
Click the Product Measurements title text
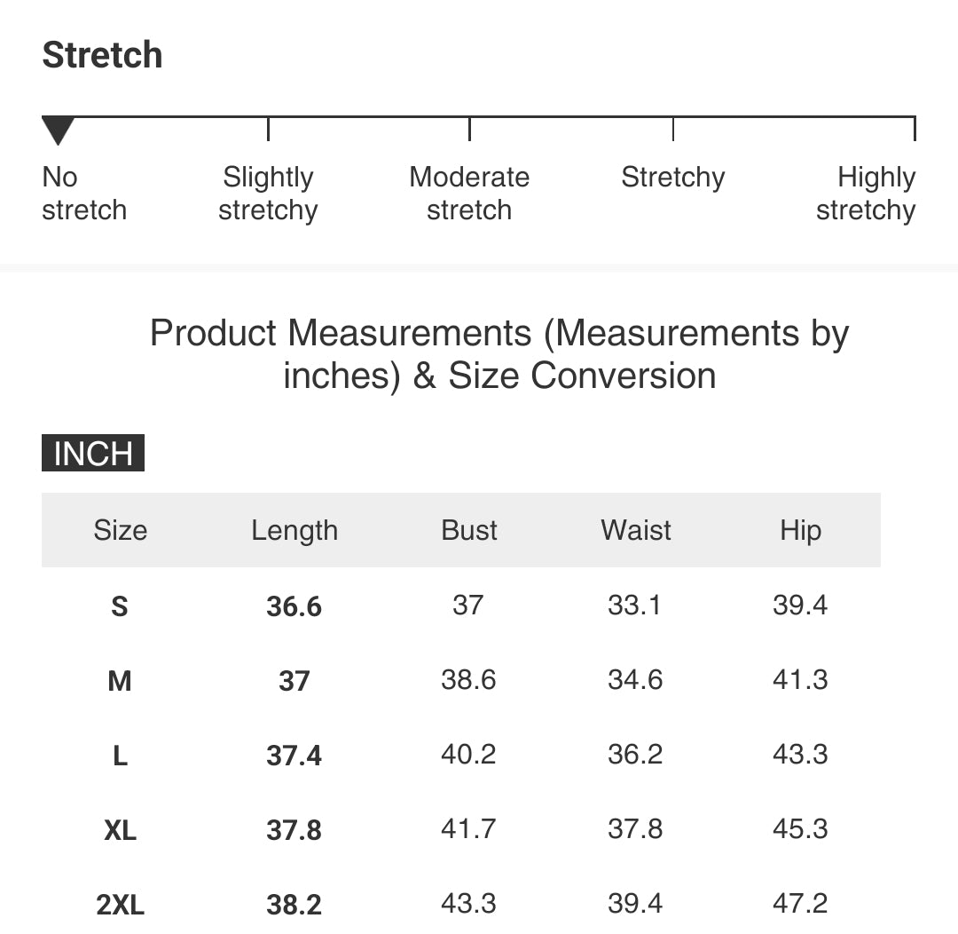point(499,353)
